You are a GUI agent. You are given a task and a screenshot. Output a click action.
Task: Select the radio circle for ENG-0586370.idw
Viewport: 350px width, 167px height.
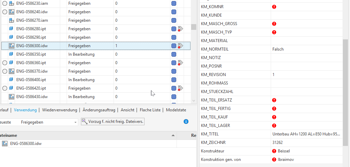[x=5, y=71]
